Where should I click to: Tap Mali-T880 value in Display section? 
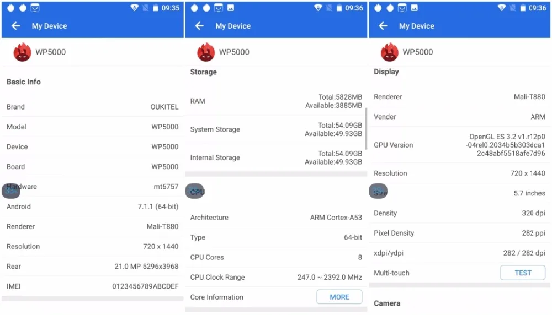[529, 96]
